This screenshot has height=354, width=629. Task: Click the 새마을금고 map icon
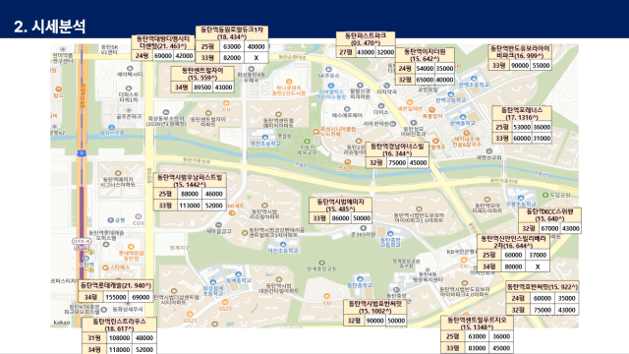(218, 225)
